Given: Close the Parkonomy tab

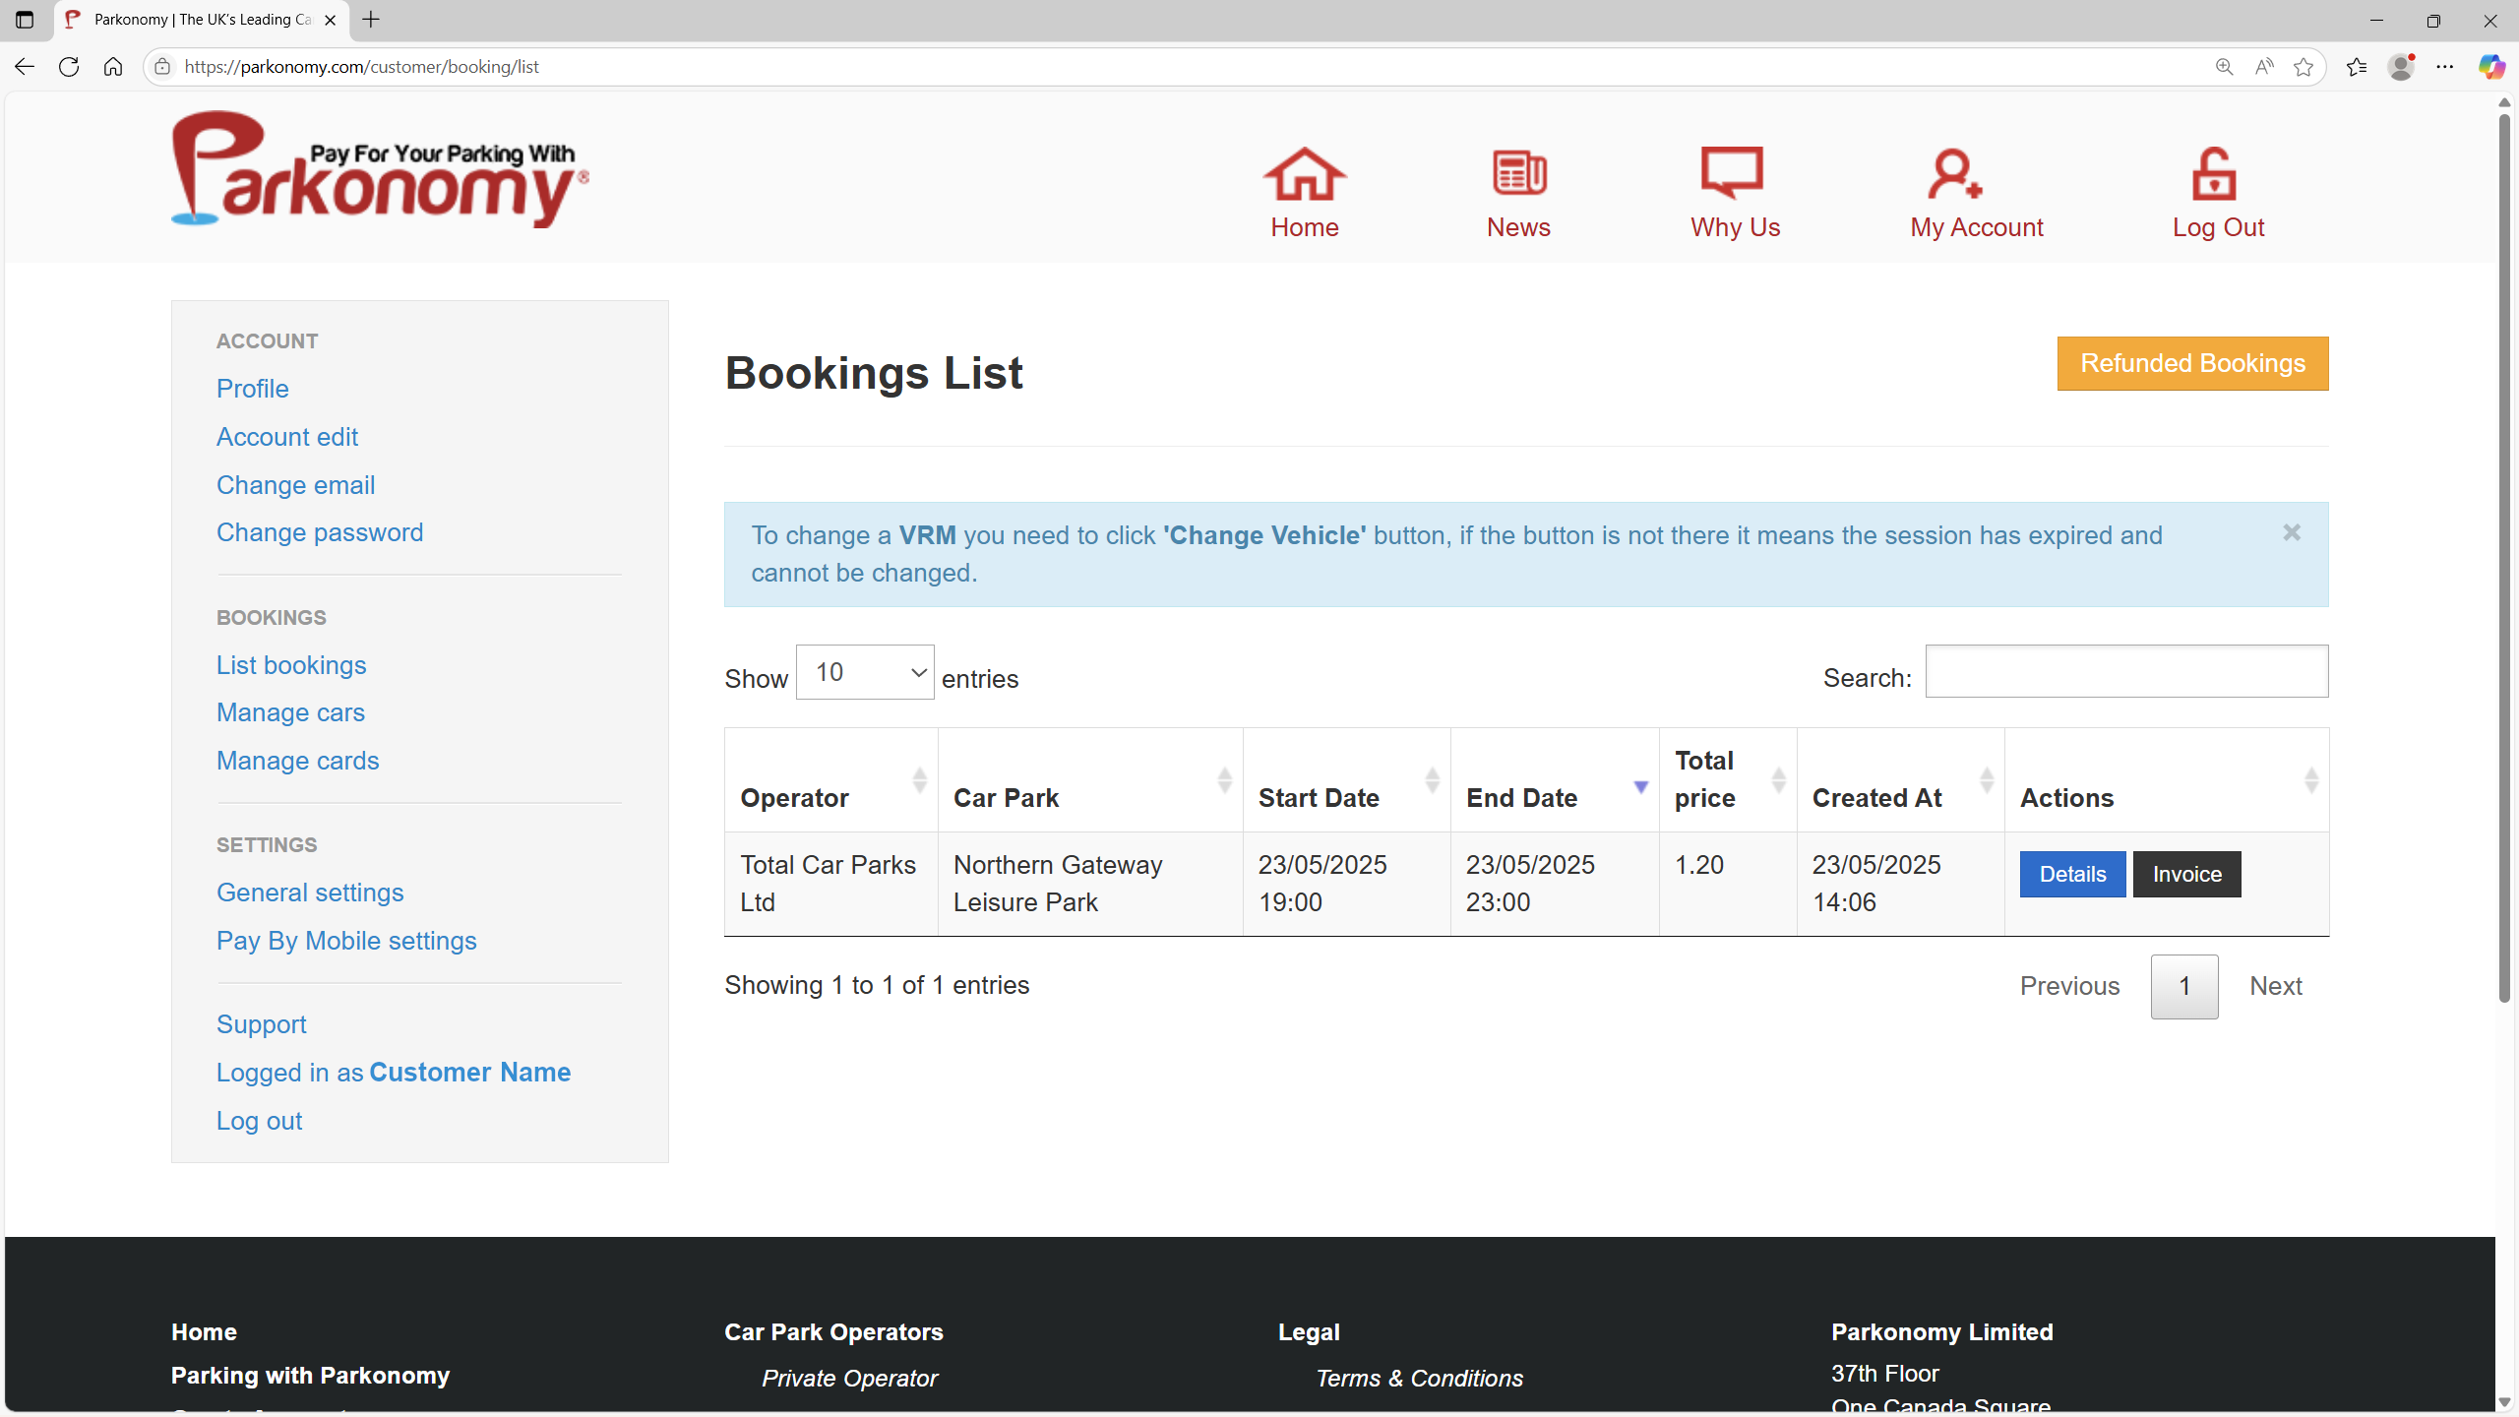Looking at the screenshot, I should 331,20.
